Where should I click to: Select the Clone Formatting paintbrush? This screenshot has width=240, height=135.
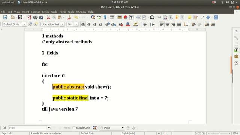[69, 17]
